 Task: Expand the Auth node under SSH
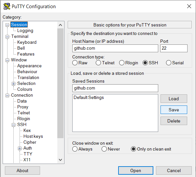click(x=20, y=148)
